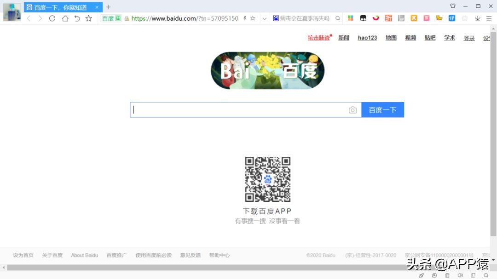Click the 百度一下 search button
The height and width of the screenshot is (279, 497).
coord(382,109)
